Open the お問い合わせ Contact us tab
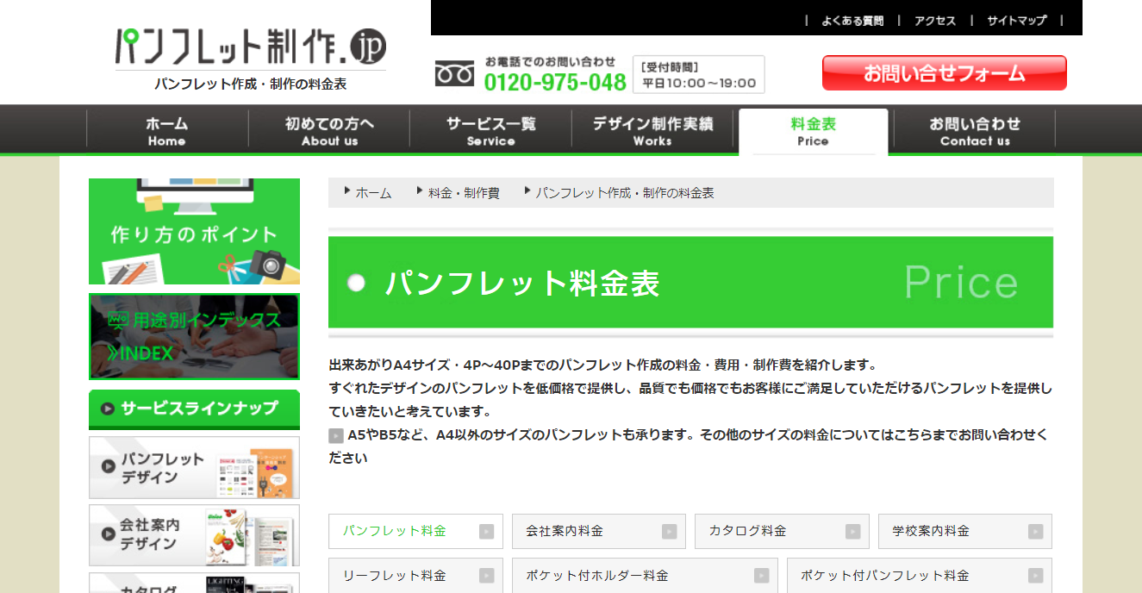The image size is (1142, 593). click(x=975, y=130)
